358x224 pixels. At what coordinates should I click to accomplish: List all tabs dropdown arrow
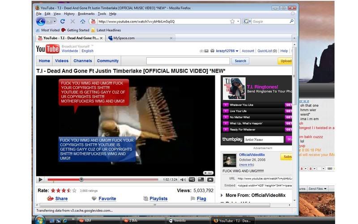(x=294, y=38)
